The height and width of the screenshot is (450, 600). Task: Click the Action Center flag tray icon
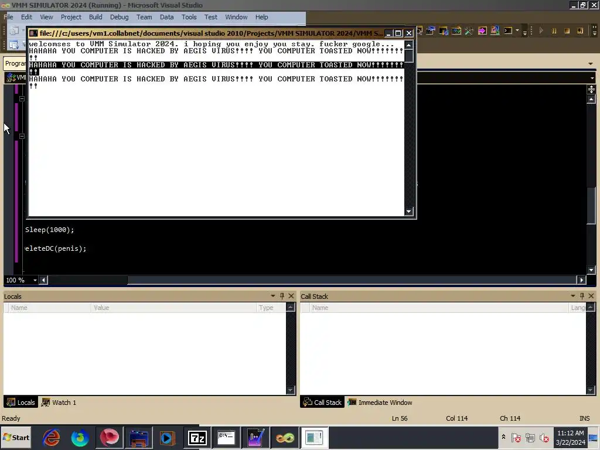(x=516, y=437)
